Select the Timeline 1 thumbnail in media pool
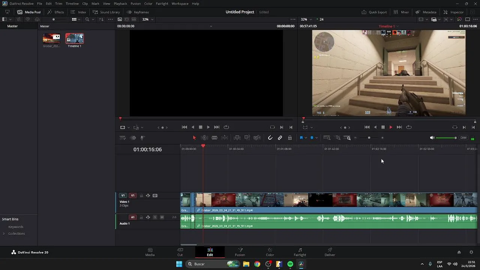Screen dimensions: 480x270 click(x=74, y=39)
